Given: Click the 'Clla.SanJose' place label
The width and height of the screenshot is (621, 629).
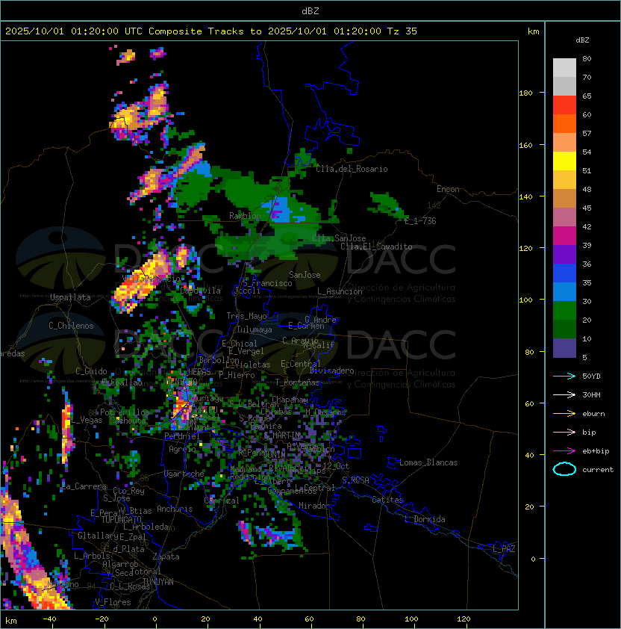Looking at the screenshot, I should (x=339, y=238).
